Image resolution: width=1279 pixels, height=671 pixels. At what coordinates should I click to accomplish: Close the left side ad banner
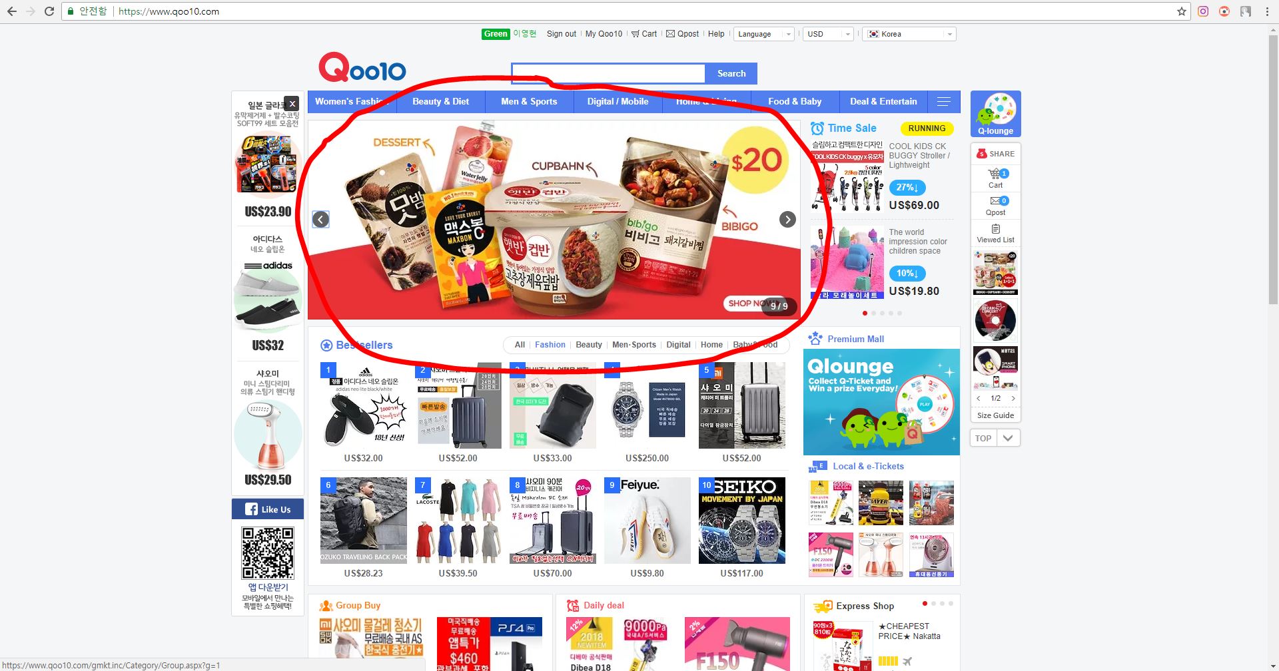point(292,104)
